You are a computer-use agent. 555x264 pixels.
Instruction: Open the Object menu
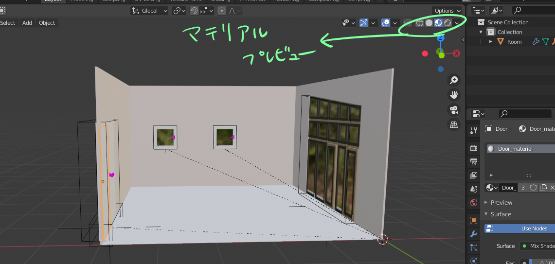point(47,23)
